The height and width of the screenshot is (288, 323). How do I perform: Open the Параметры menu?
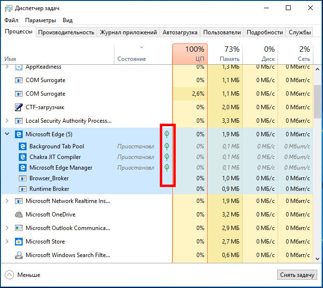(41, 20)
